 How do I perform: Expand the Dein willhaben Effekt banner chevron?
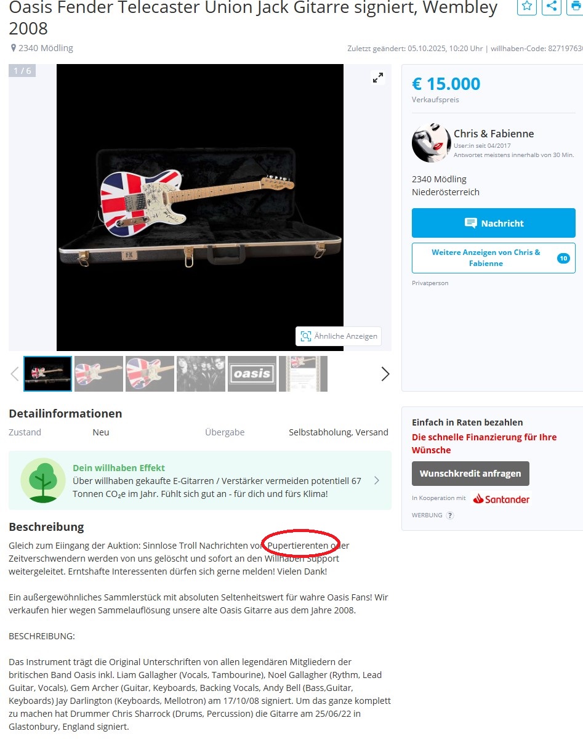pos(377,480)
